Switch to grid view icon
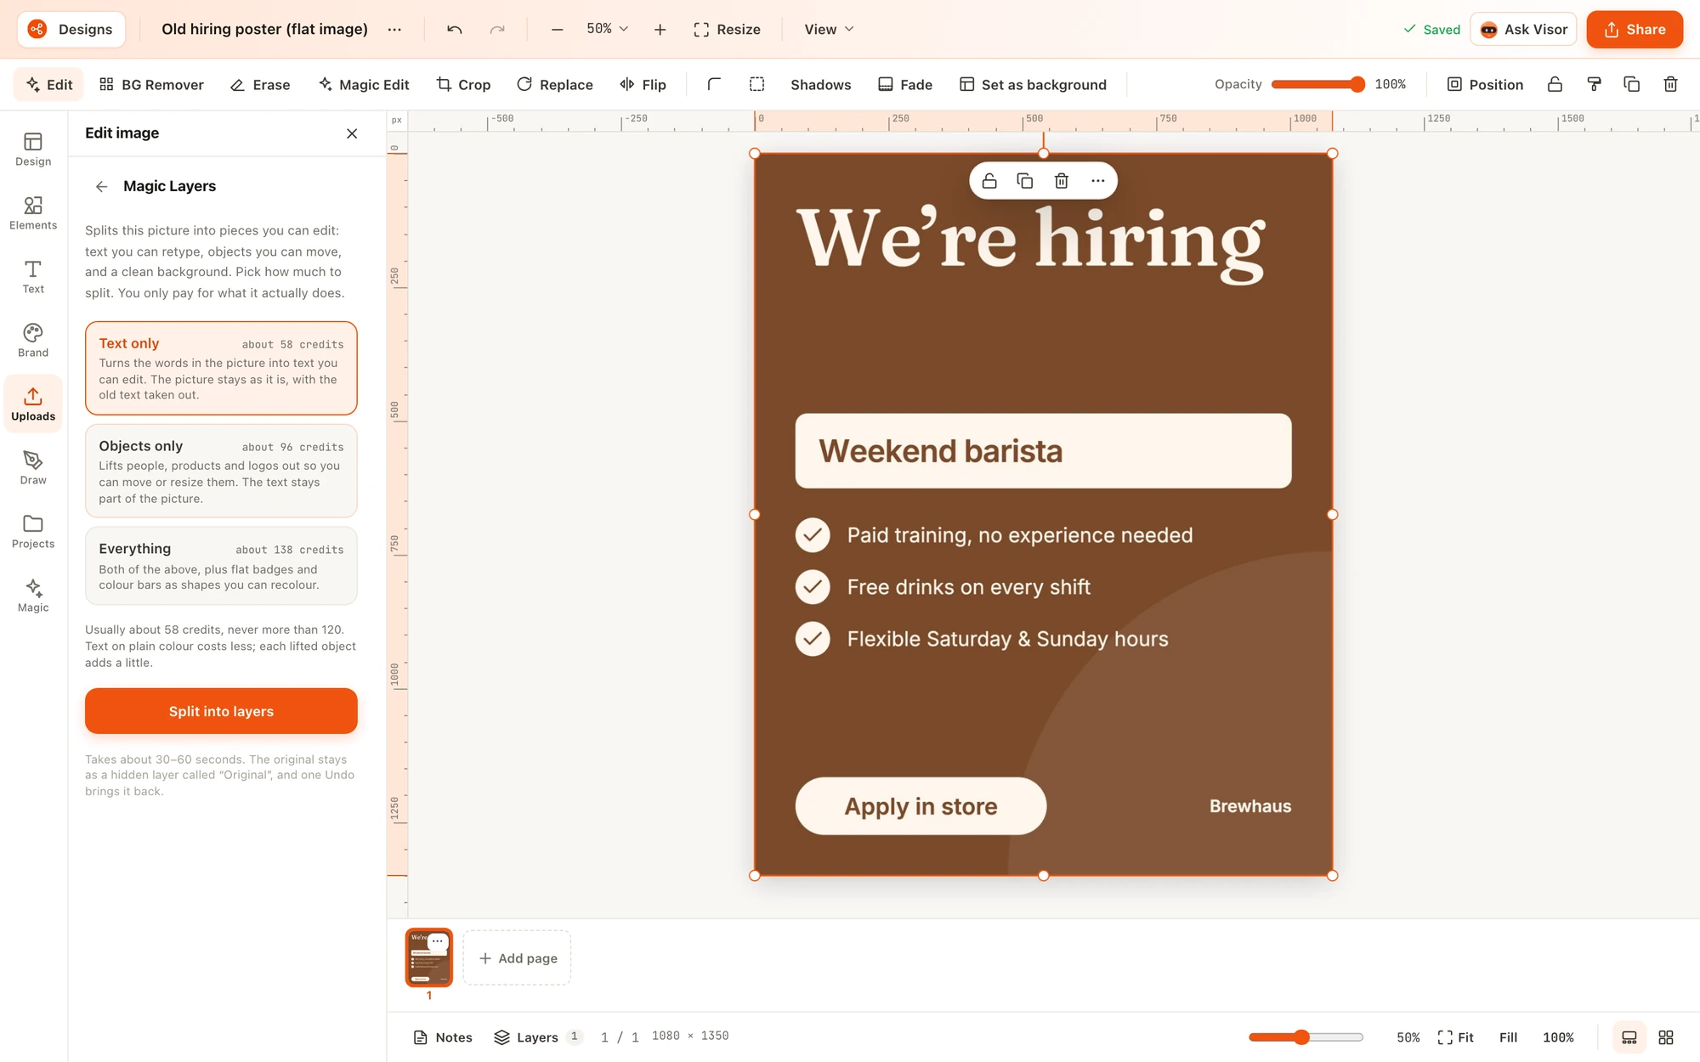1700x1062 pixels. coord(1666,1037)
